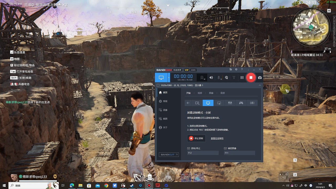Collapse the Bandicam panel with chevron

[260, 85]
